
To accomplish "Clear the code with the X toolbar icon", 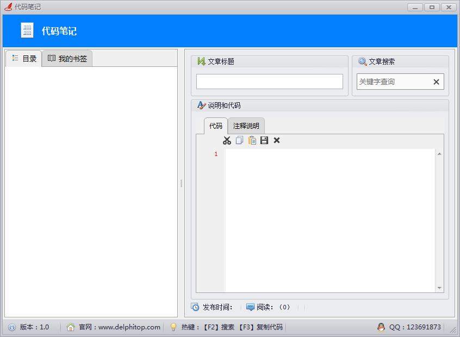I will point(277,140).
